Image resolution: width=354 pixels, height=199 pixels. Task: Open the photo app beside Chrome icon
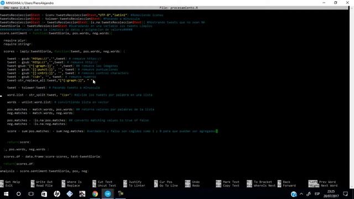(82, 194)
